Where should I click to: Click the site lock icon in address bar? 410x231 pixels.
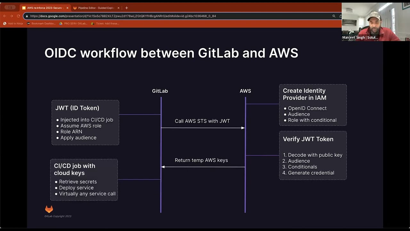tap(28, 16)
